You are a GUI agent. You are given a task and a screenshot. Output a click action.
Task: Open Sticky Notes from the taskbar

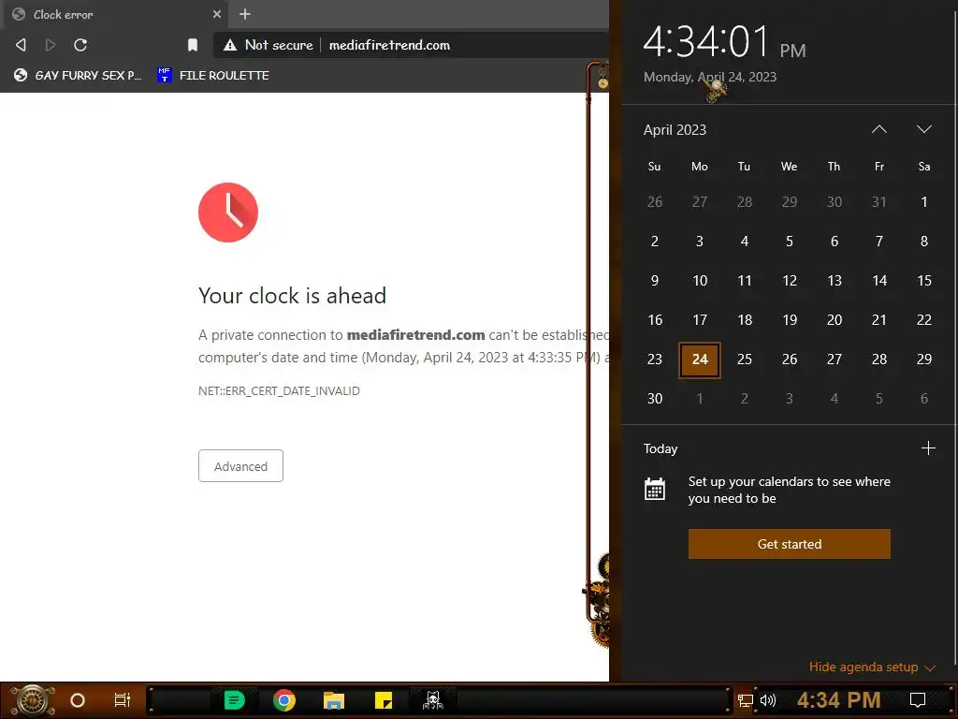coord(383,700)
